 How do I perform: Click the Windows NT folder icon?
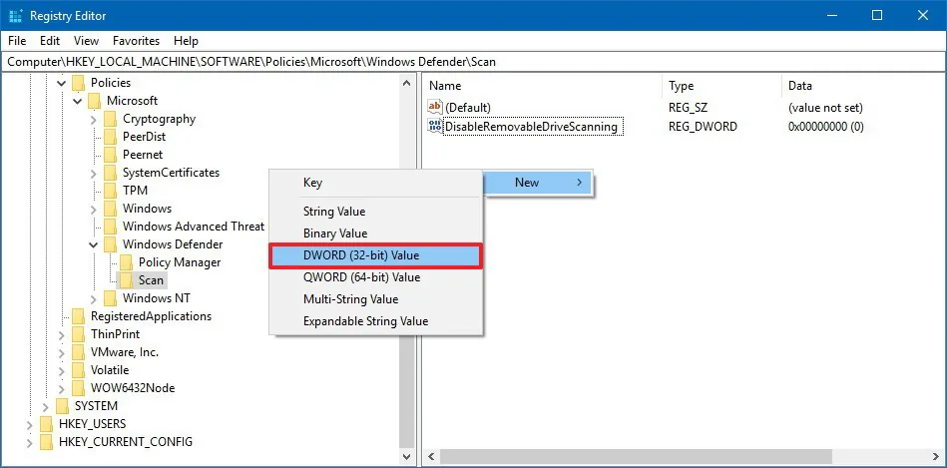(x=110, y=298)
